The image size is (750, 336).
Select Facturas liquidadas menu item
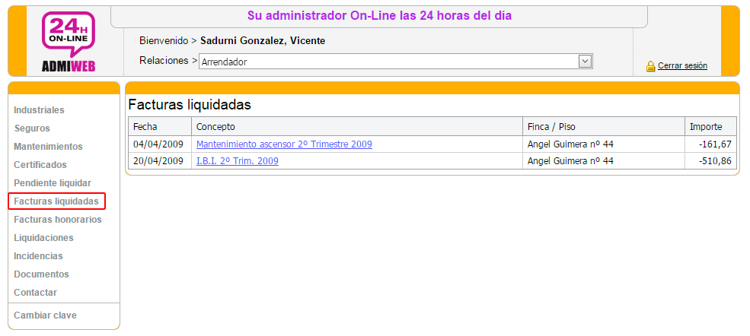tap(56, 201)
